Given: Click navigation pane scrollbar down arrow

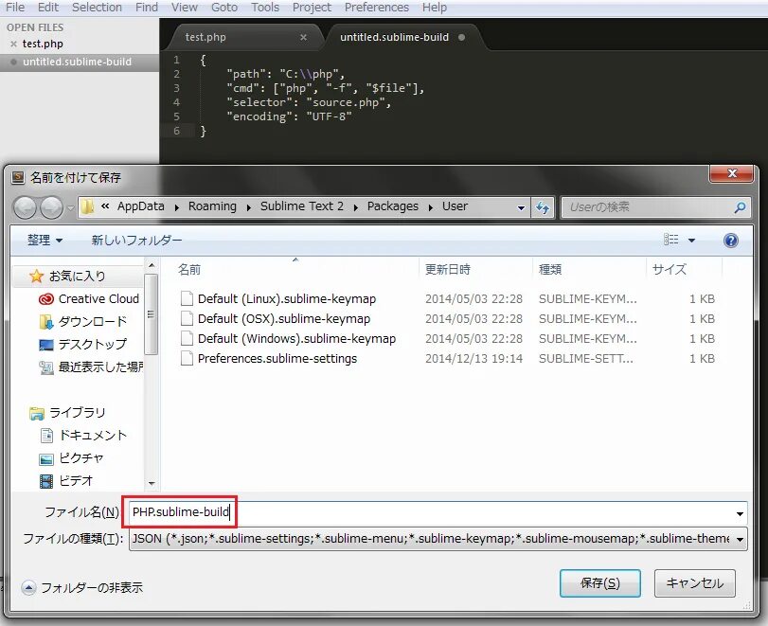Looking at the screenshot, I should coord(152,483).
